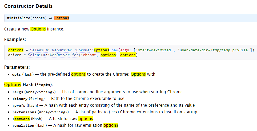Image resolution: width=257 pixels, height=131 pixels.
Task: Click the 'Parameters:' heading
Action: click(x=17, y=67)
